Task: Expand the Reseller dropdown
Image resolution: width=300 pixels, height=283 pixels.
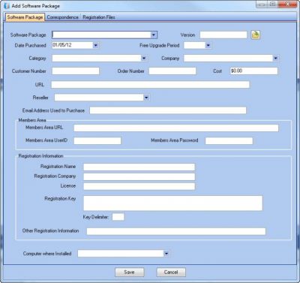Action: [146, 98]
